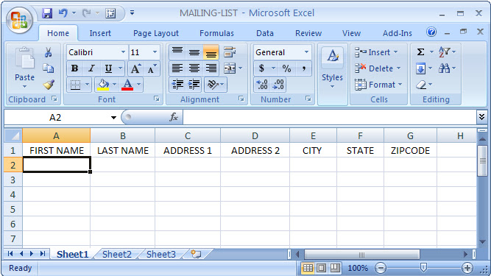Decrease font size with Shrink Font
This screenshot has height=276, width=491.
[152, 68]
